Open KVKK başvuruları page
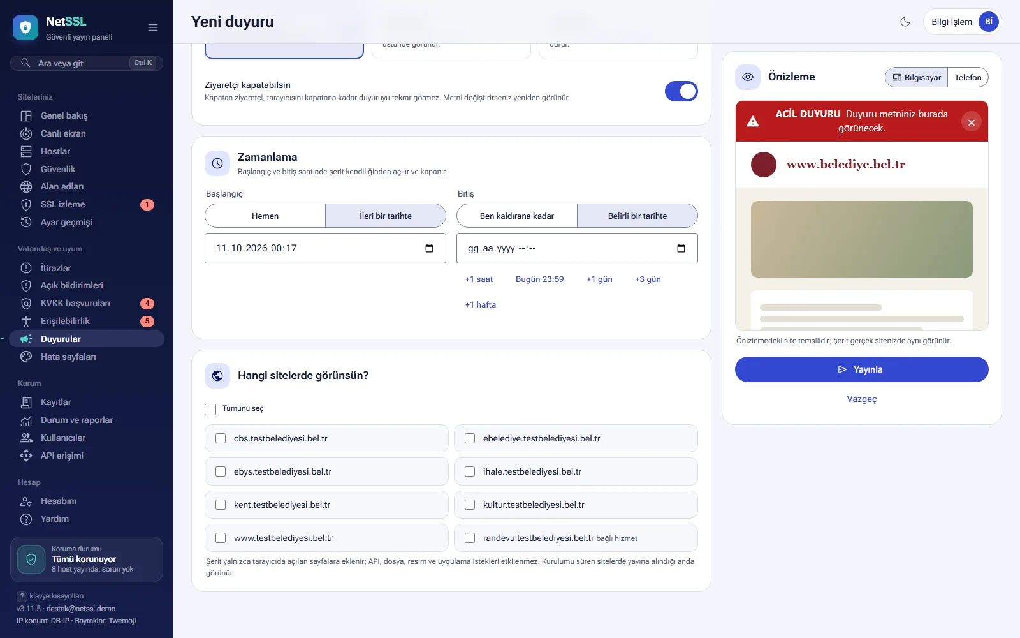The height and width of the screenshot is (638, 1020). (x=87, y=303)
